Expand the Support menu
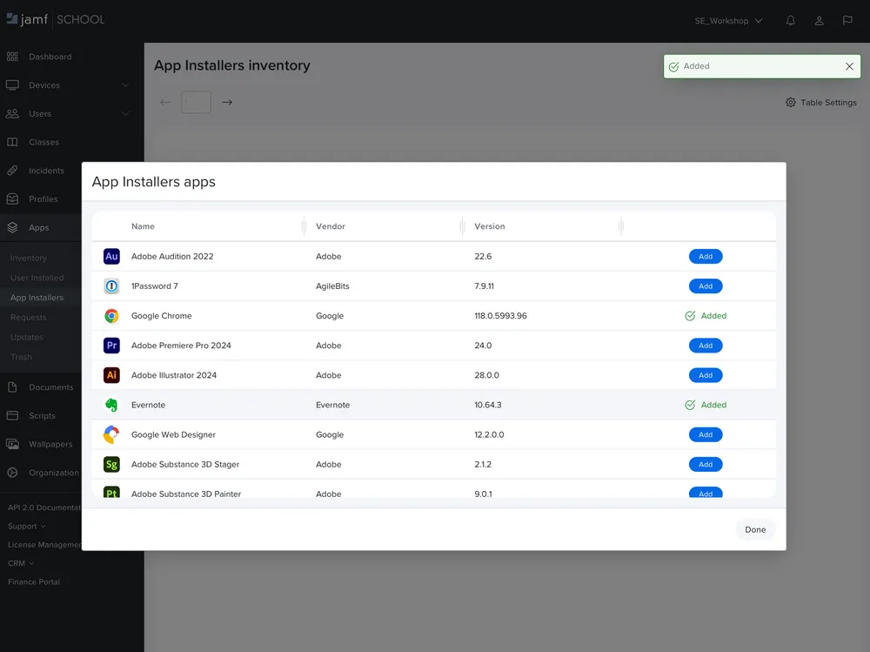The height and width of the screenshot is (652, 870). (x=24, y=526)
